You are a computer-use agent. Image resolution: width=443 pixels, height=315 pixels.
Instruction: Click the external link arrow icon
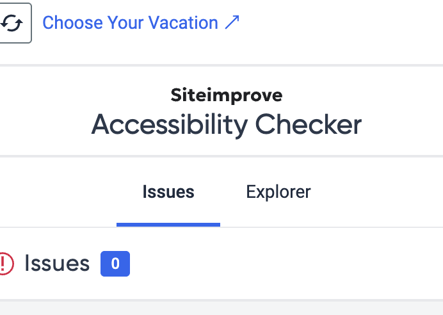tap(232, 22)
